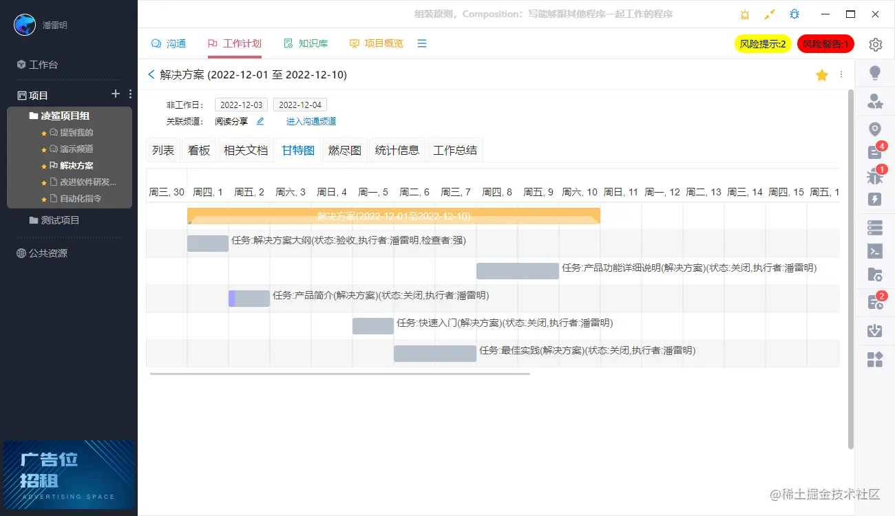
Task: Click the orange alarm siren icon
Action: 745,14
